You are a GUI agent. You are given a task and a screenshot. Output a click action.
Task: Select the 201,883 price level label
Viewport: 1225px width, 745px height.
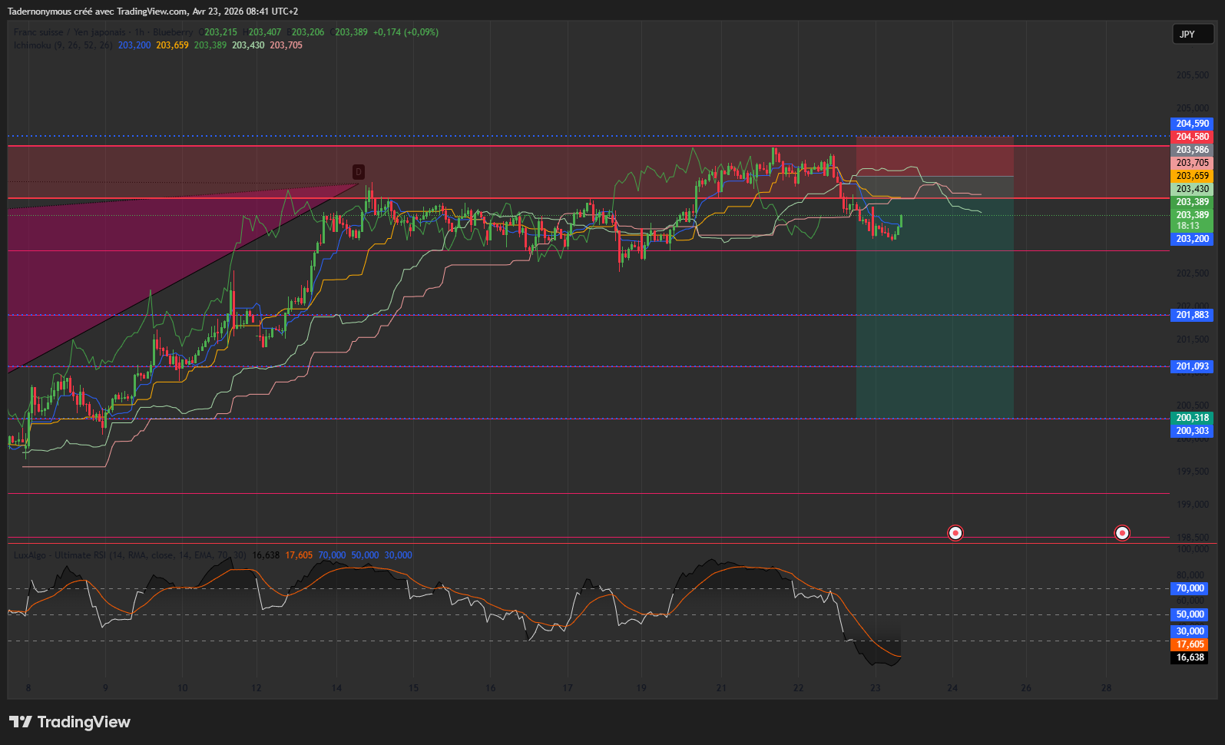(x=1192, y=315)
